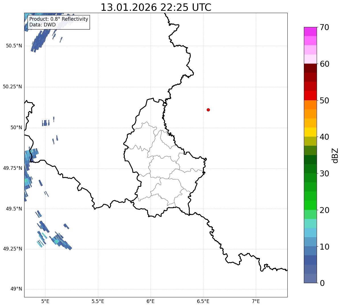
Task: Click the red station marker dot
Action: pos(208,110)
